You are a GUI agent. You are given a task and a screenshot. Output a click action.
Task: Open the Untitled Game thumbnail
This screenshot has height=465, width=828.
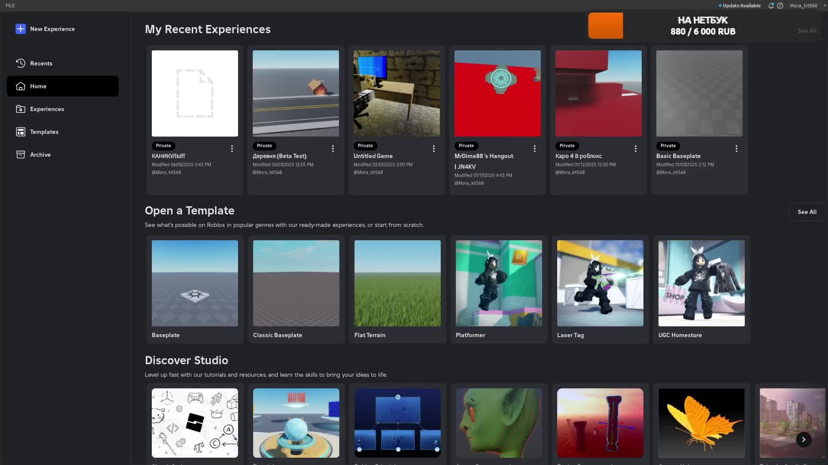coord(397,93)
